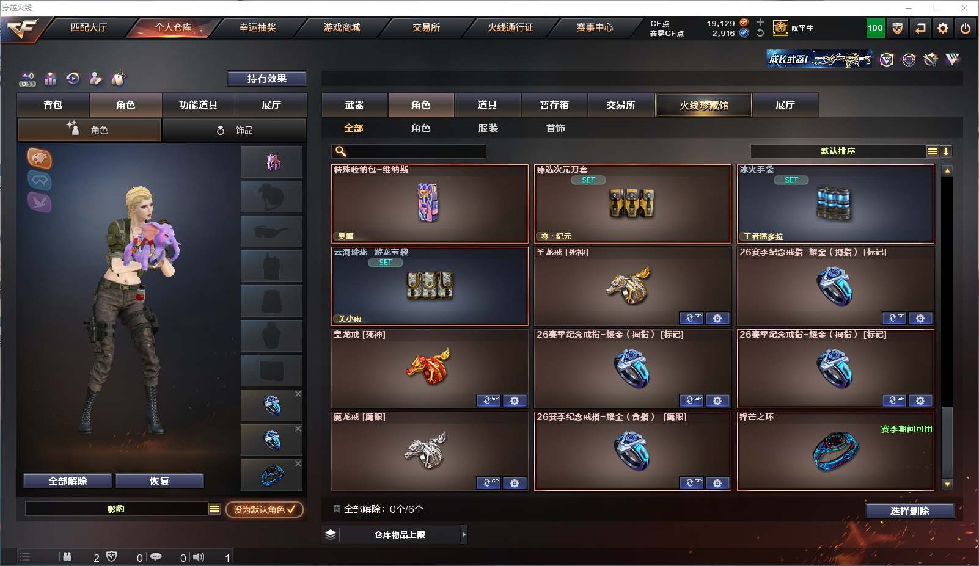Open the ranking podium icon

tap(50, 79)
